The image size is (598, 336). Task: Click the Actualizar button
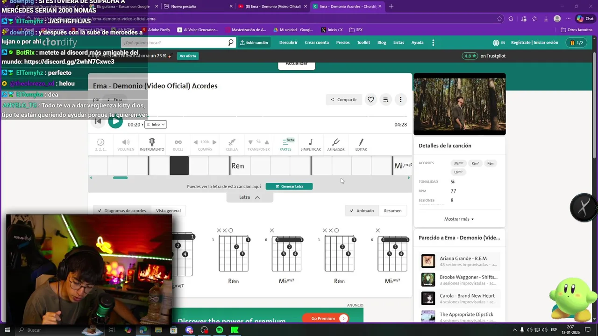coord(297,65)
